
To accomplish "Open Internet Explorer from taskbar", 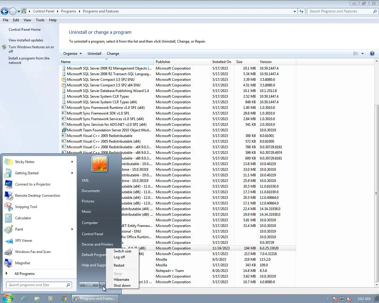I will click(x=23, y=299).
